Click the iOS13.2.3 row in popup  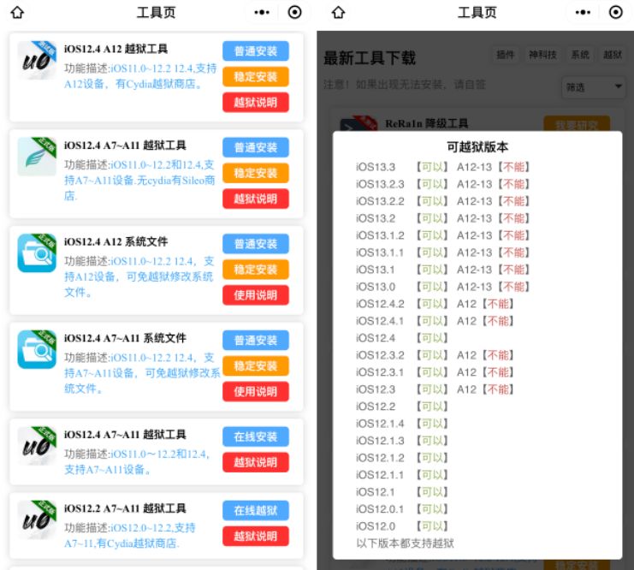point(442,184)
